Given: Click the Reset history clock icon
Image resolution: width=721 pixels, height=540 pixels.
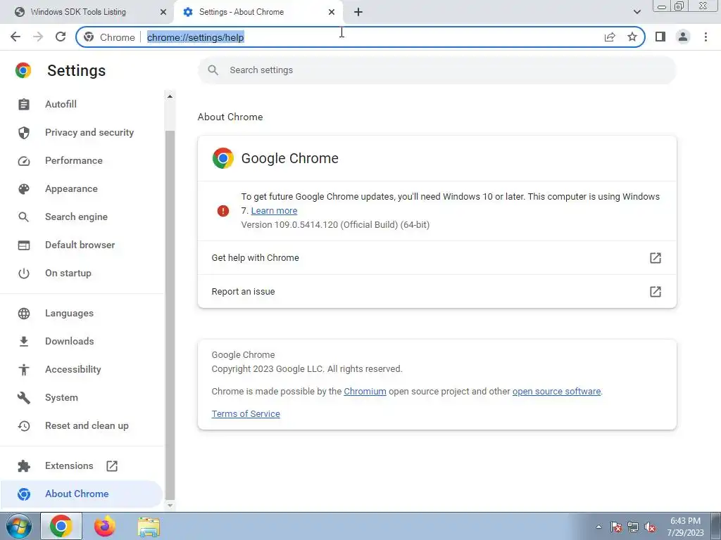Looking at the screenshot, I should [x=23, y=425].
